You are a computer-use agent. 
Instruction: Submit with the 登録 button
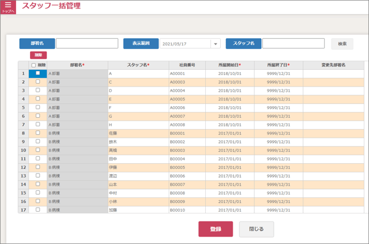click(216, 229)
